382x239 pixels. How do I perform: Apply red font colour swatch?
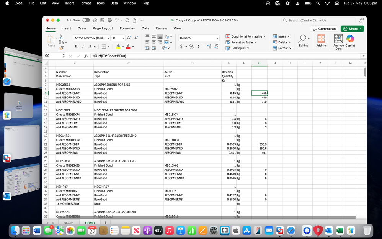tap(128, 46)
